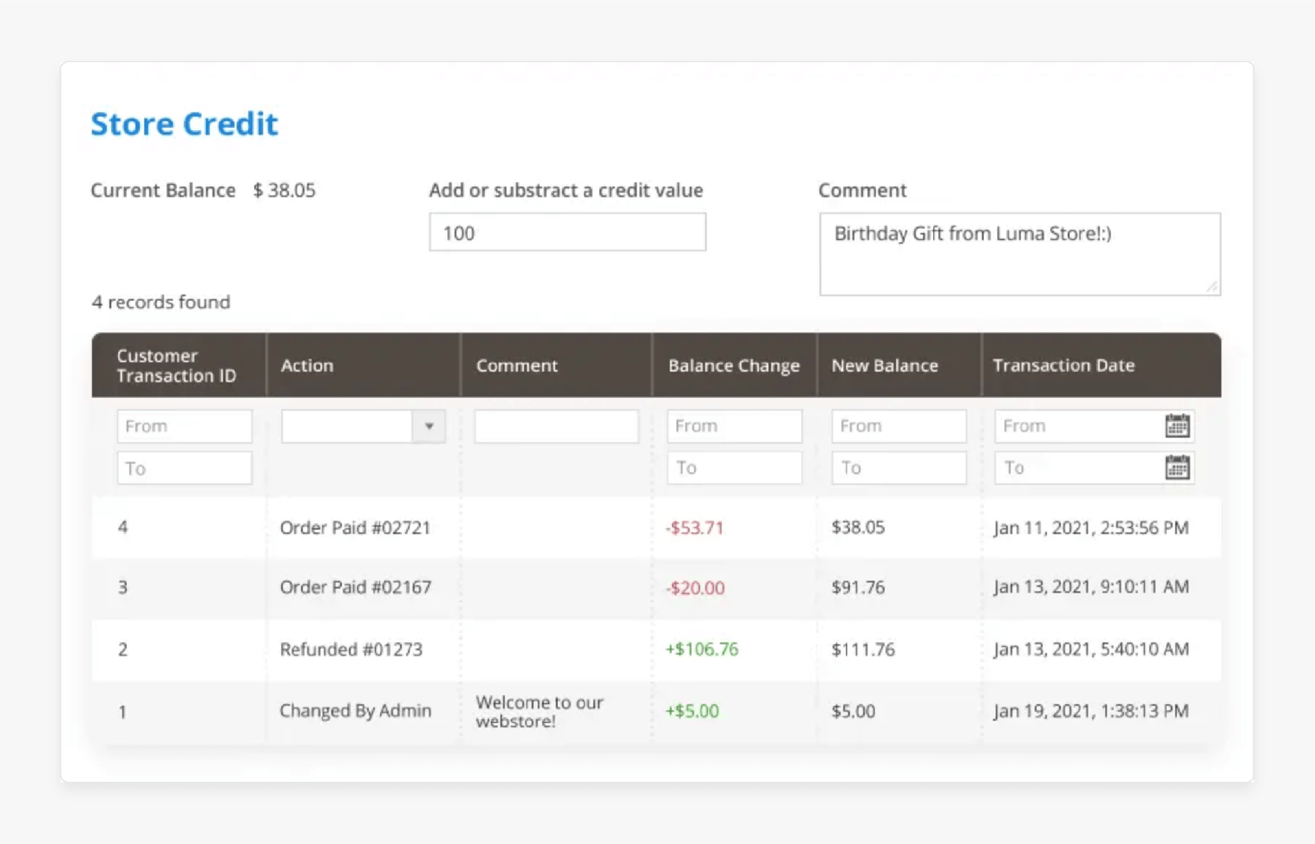This screenshot has width=1315, height=844.
Task: Focus Customer Transaction ID From filter
Action: click(184, 426)
